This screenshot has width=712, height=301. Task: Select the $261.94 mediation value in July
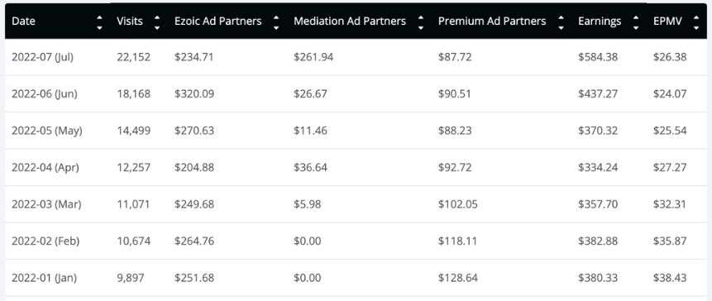313,57
